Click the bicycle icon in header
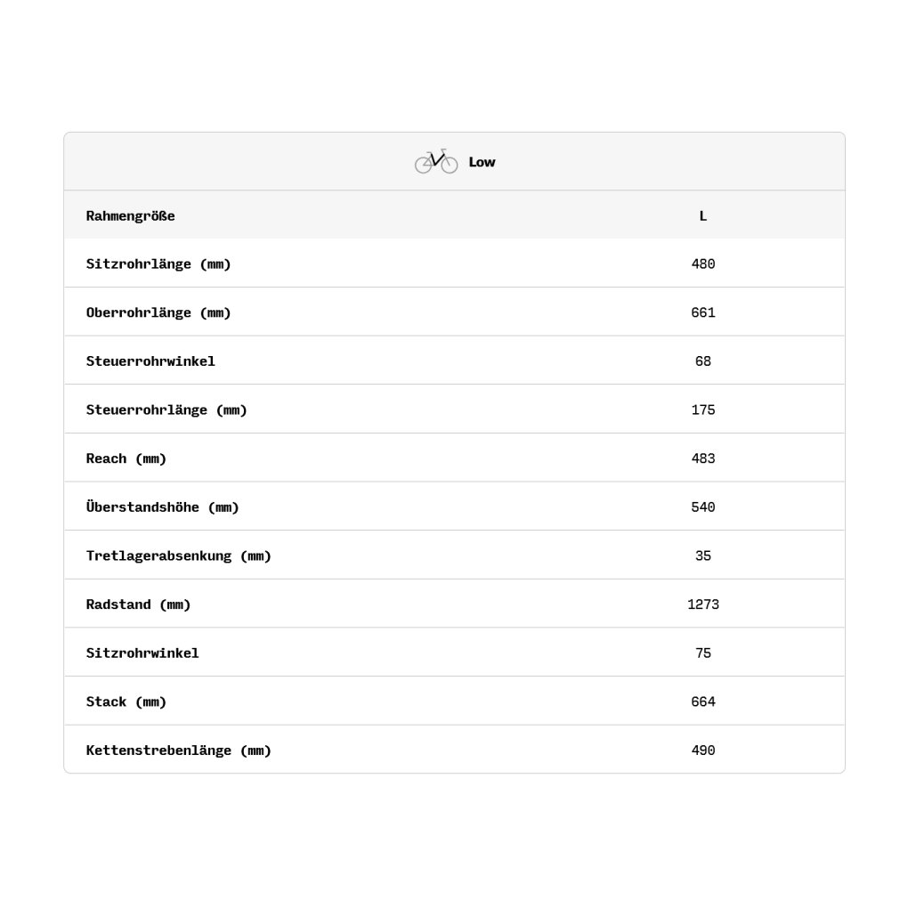This screenshot has height=908, width=908. click(435, 161)
